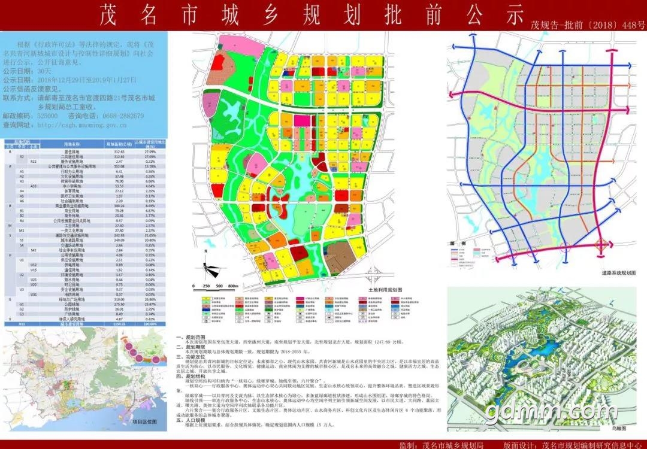Click the 道路系统规划图 caption
The width and height of the screenshot is (647, 449).
pos(618,273)
